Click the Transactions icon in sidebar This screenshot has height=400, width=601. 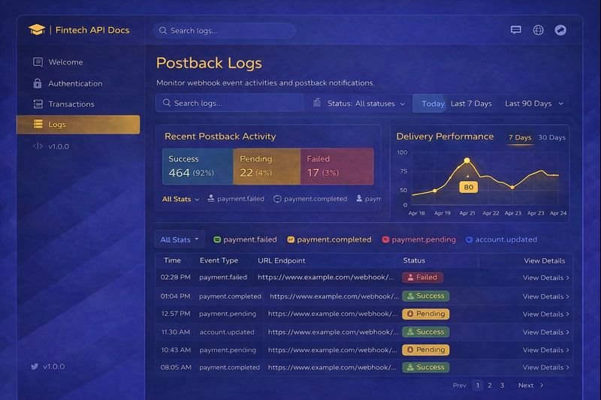point(38,104)
